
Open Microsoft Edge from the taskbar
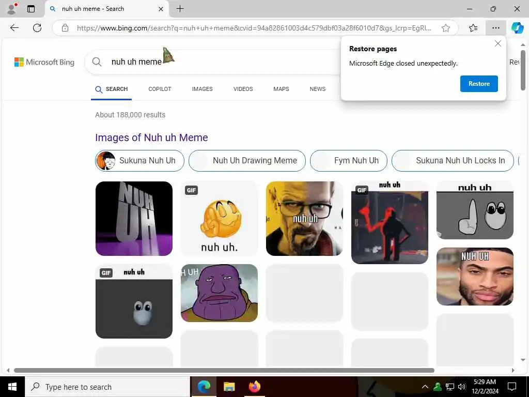[x=204, y=387]
